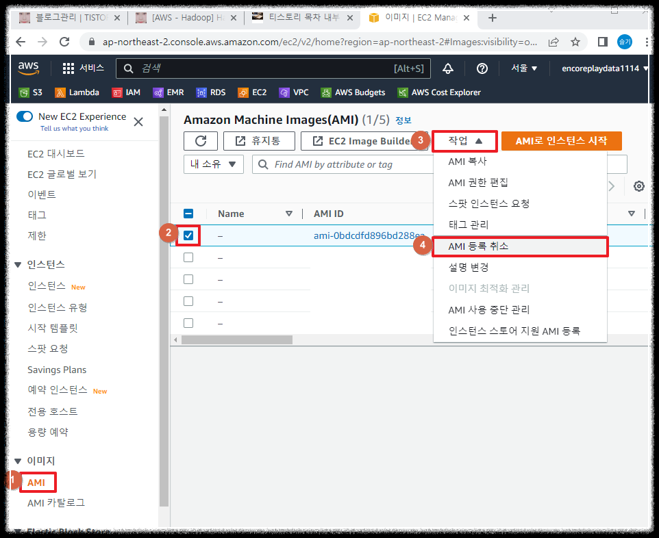Click the AWS logo home icon
This screenshot has width=659, height=538.
click(x=29, y=68)
